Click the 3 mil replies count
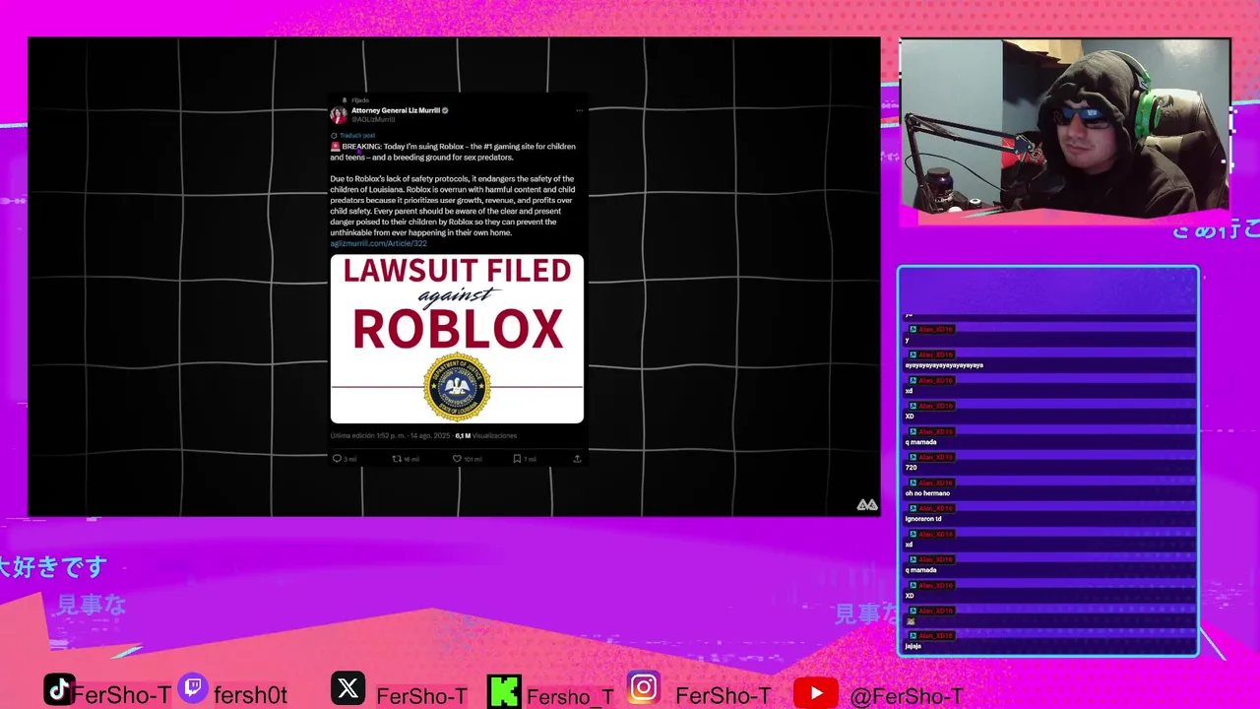Screen dimensions: 1260x709 [350, 459]
